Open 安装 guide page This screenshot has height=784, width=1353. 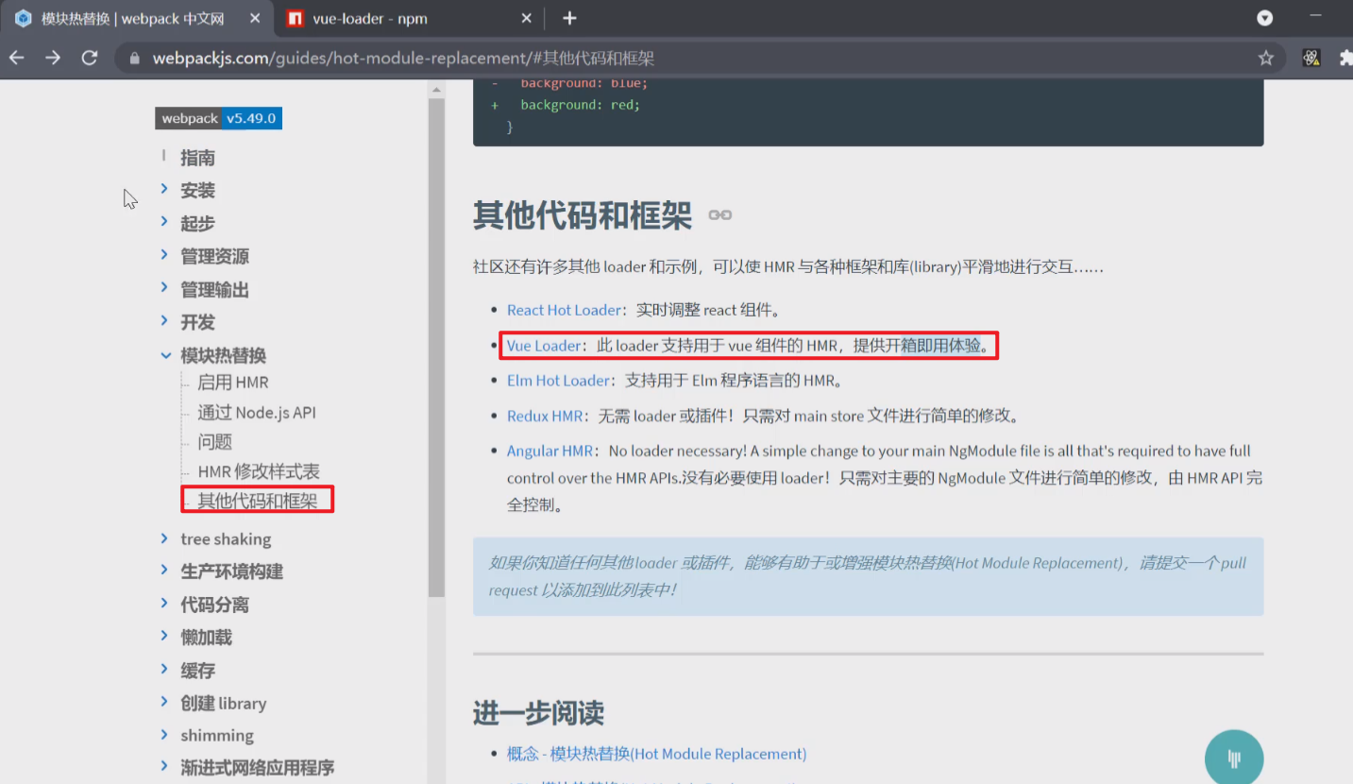click(197, 191)
